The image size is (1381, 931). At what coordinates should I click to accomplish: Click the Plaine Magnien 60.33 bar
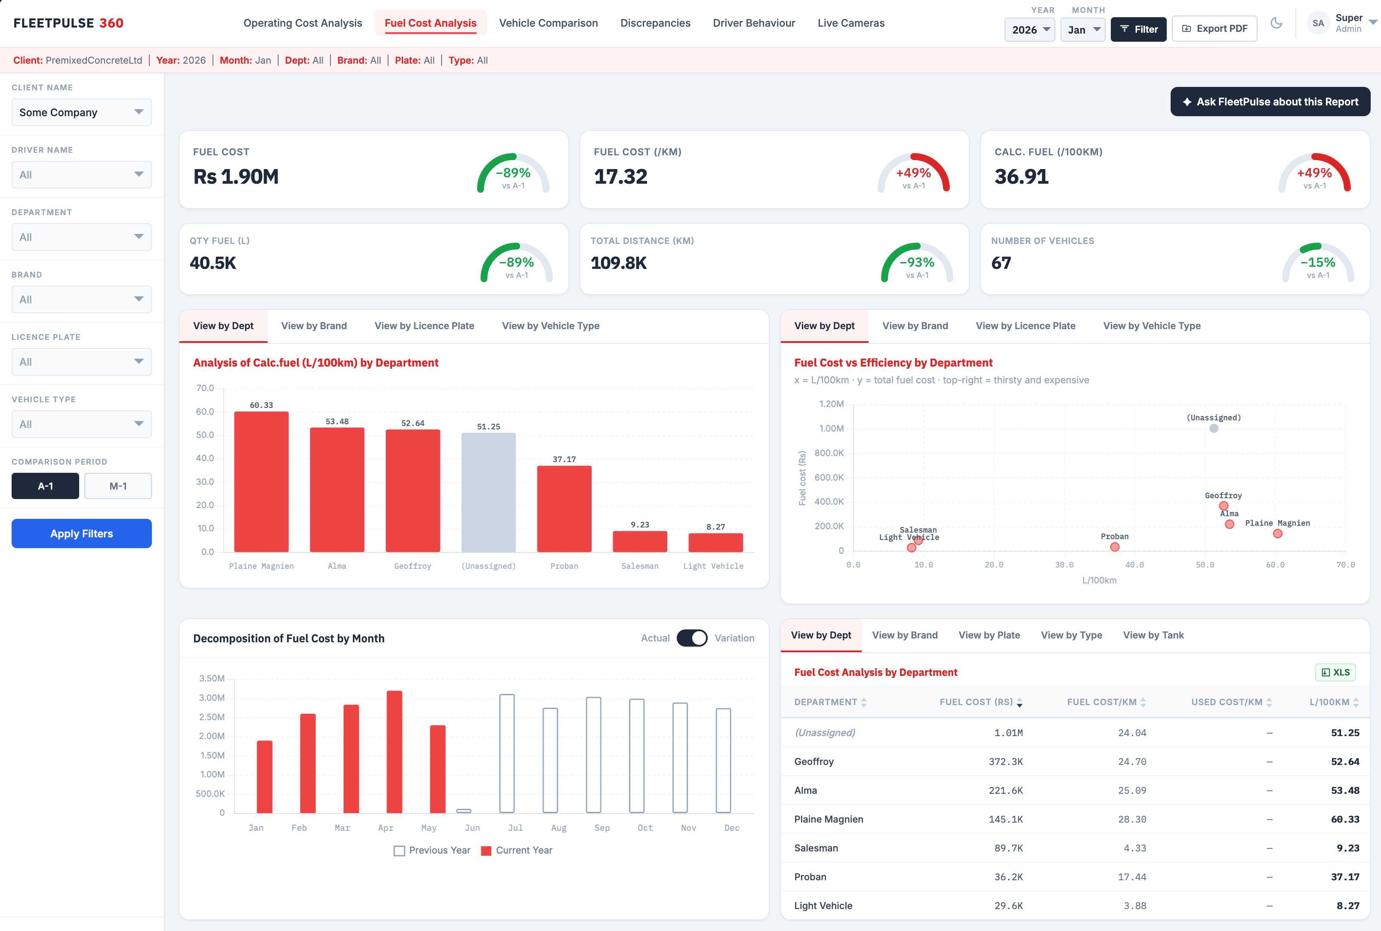point(261,481)
